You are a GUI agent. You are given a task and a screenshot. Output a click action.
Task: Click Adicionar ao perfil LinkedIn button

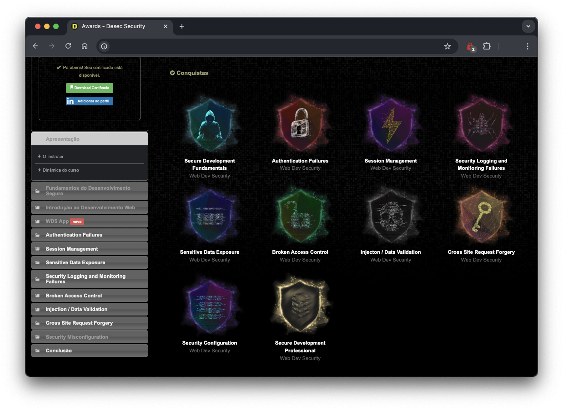click(90, 101)
